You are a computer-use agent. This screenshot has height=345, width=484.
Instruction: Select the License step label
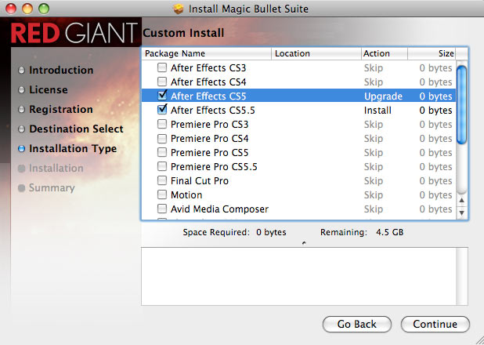pos(49,89)
